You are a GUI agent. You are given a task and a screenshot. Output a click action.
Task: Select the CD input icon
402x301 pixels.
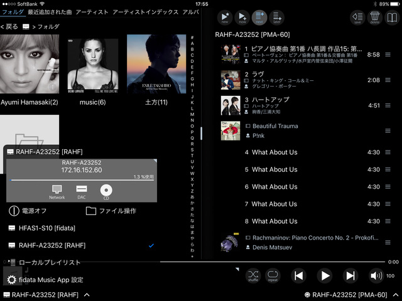pos(106,192)
